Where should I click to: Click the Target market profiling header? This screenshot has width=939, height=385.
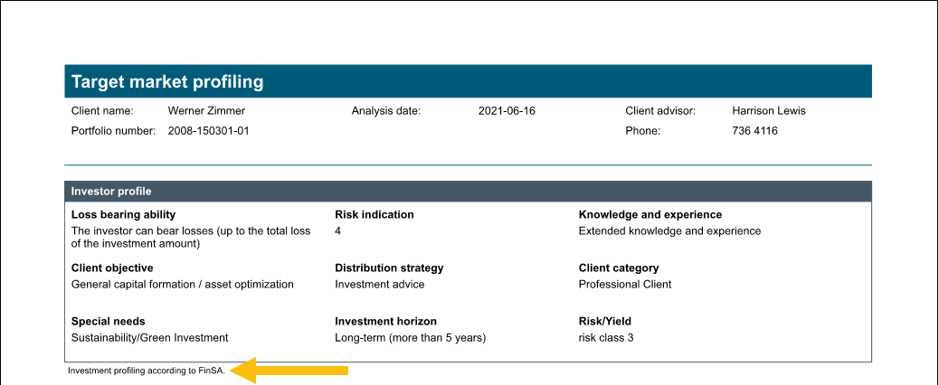(167, 82)
